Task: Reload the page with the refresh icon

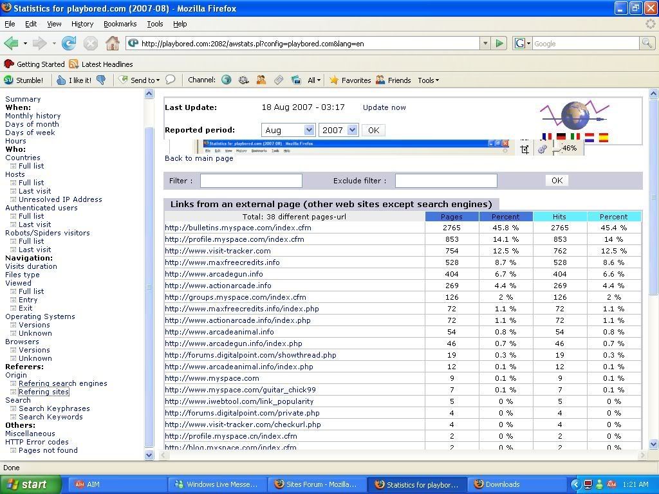Action: coord(69,44)
